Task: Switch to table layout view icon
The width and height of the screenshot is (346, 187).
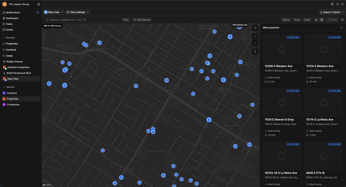Action: pyautogui.click(x=316, y=20)
